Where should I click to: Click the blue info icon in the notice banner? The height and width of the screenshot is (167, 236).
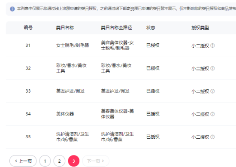point(12,9)
